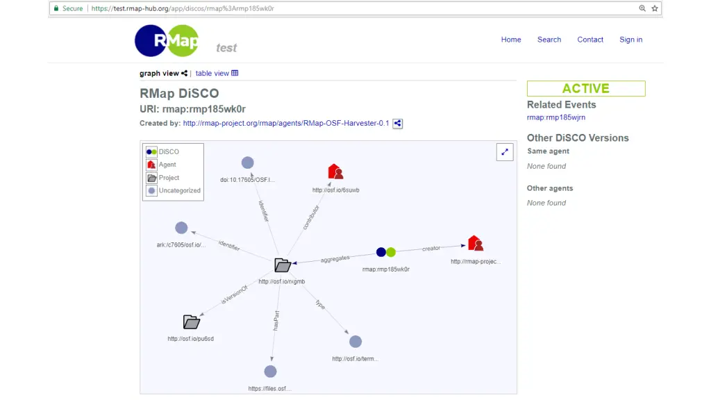Viewport: 711px width, 400px height.
Task: Click the share icon next to creator URL
Action: point(398,124)
